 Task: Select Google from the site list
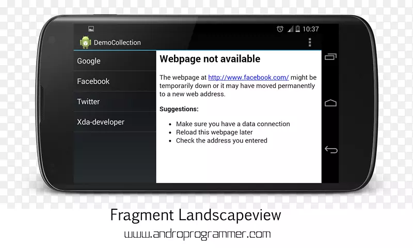coord(115,61)
